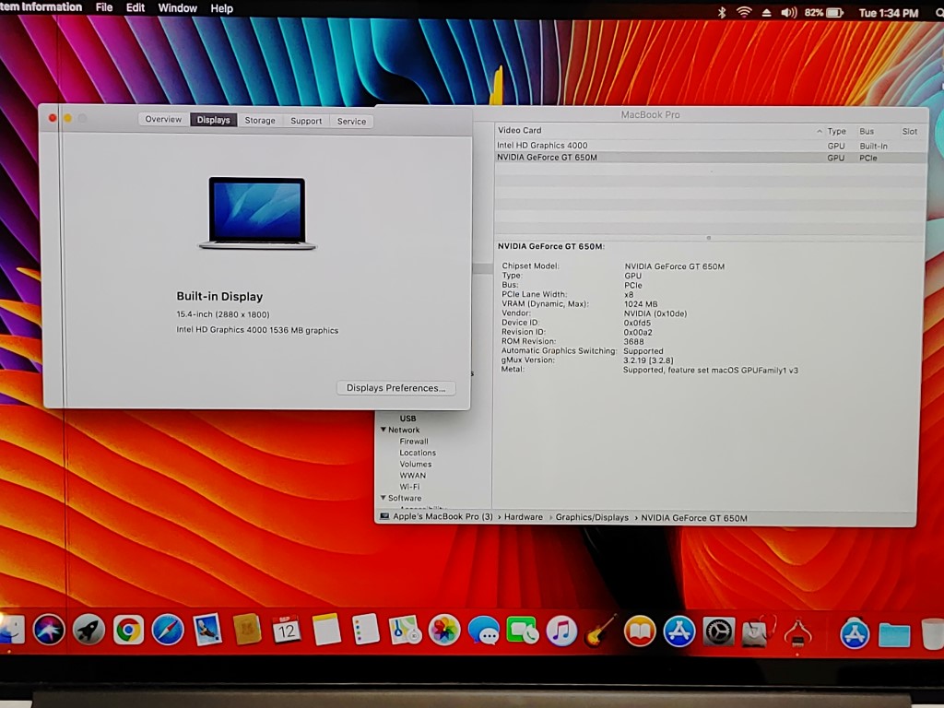Click Graphics/Displays in the path bar
This screenshot has height=708, width=944.
click(x=592, y=517)
